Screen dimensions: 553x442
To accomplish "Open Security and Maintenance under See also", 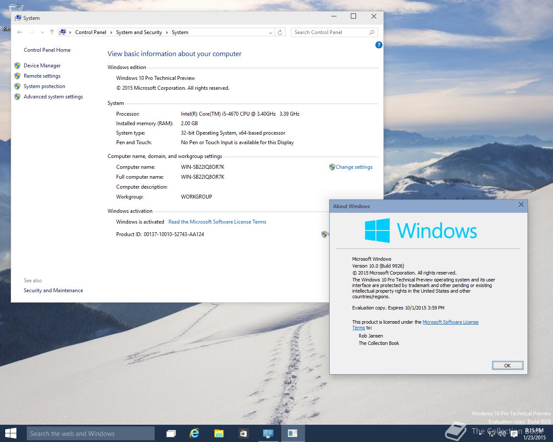I will click(53, 290).
